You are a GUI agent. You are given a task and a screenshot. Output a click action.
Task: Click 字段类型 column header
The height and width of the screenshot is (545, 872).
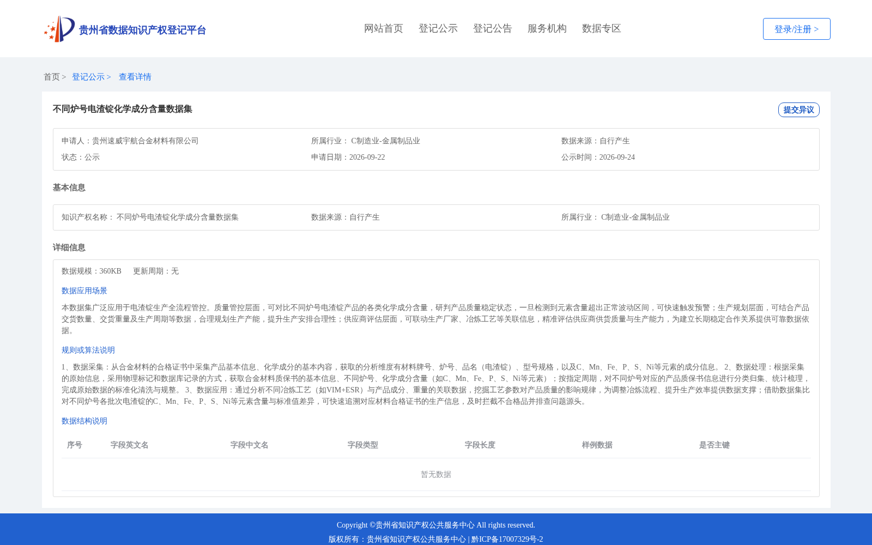363,445
